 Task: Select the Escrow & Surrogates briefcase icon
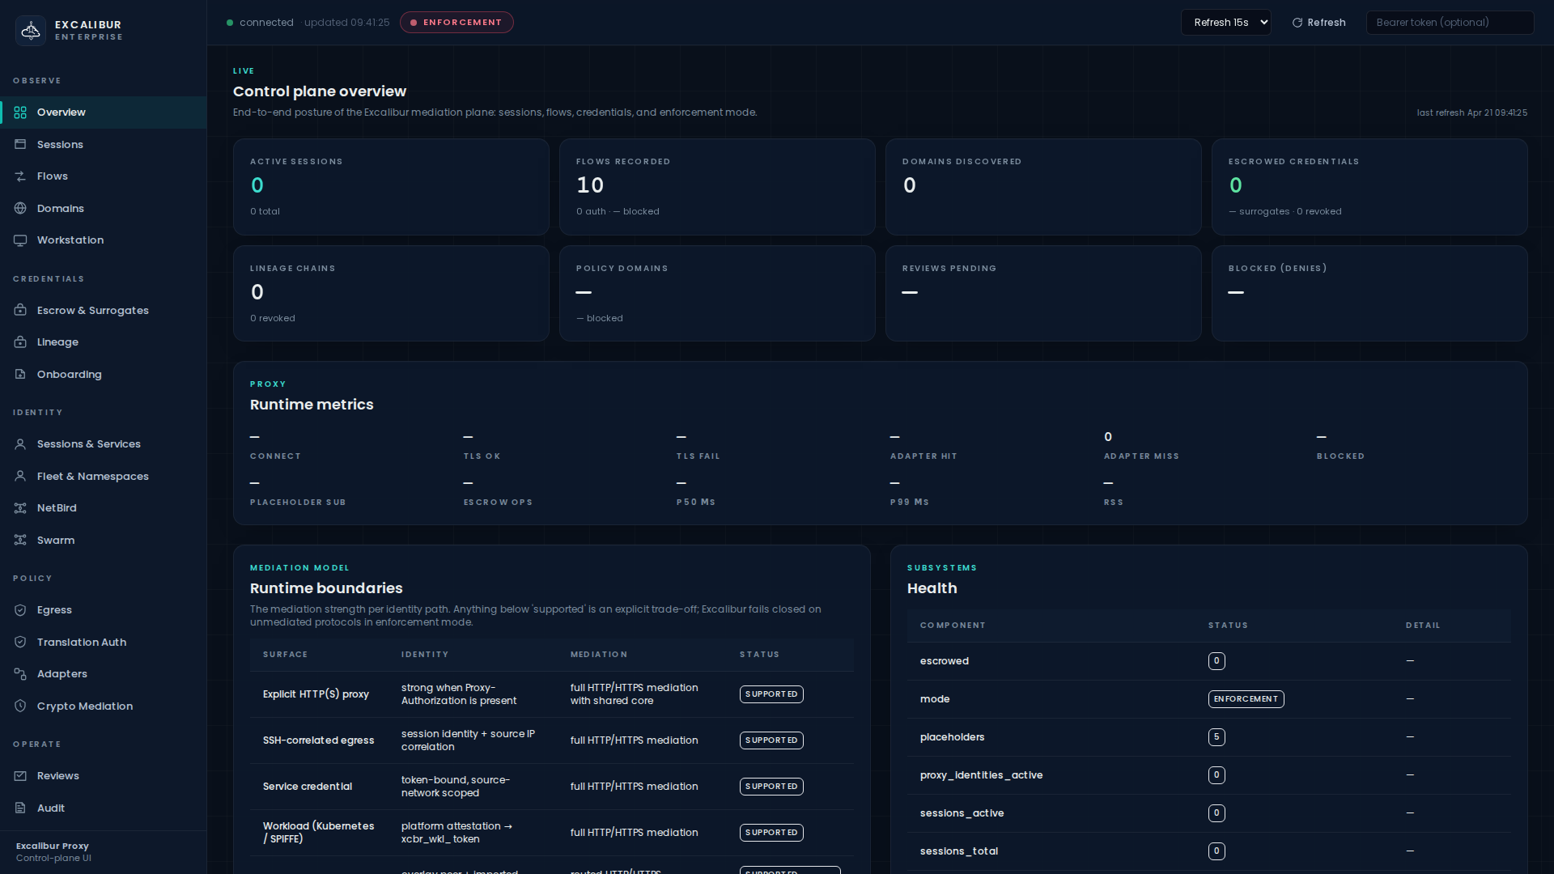tap(20, 310)
